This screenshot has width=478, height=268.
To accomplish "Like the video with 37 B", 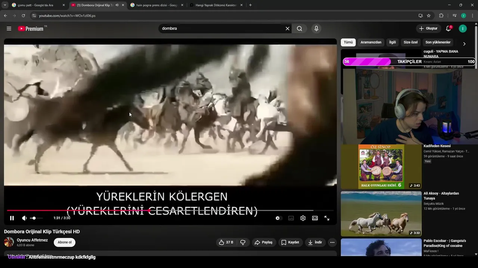I will [x=226, y=242].
